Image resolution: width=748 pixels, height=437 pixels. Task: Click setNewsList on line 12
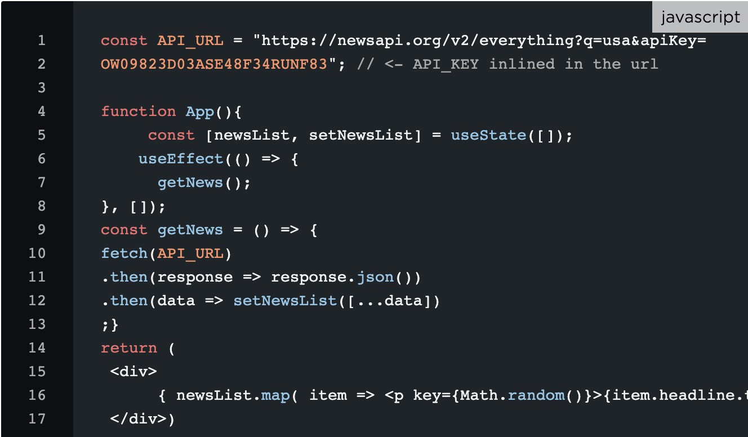(285, 301)
